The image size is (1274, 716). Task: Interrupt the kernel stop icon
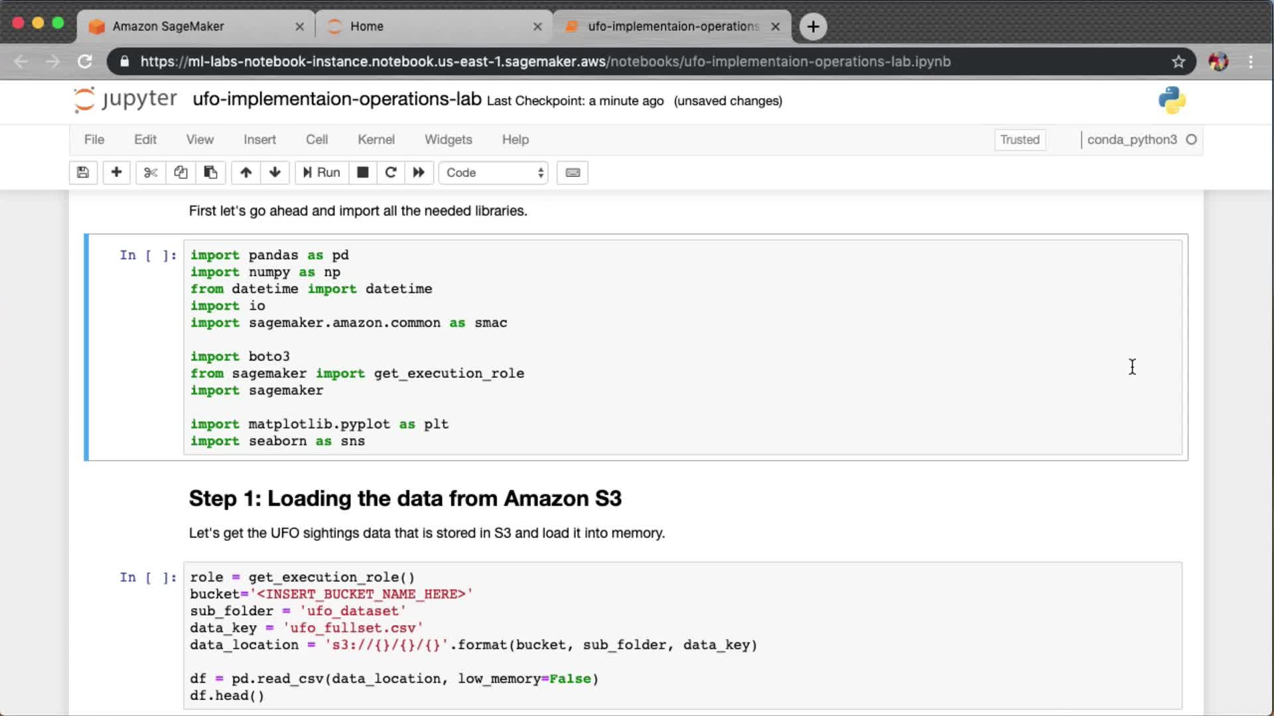point(362,172)
